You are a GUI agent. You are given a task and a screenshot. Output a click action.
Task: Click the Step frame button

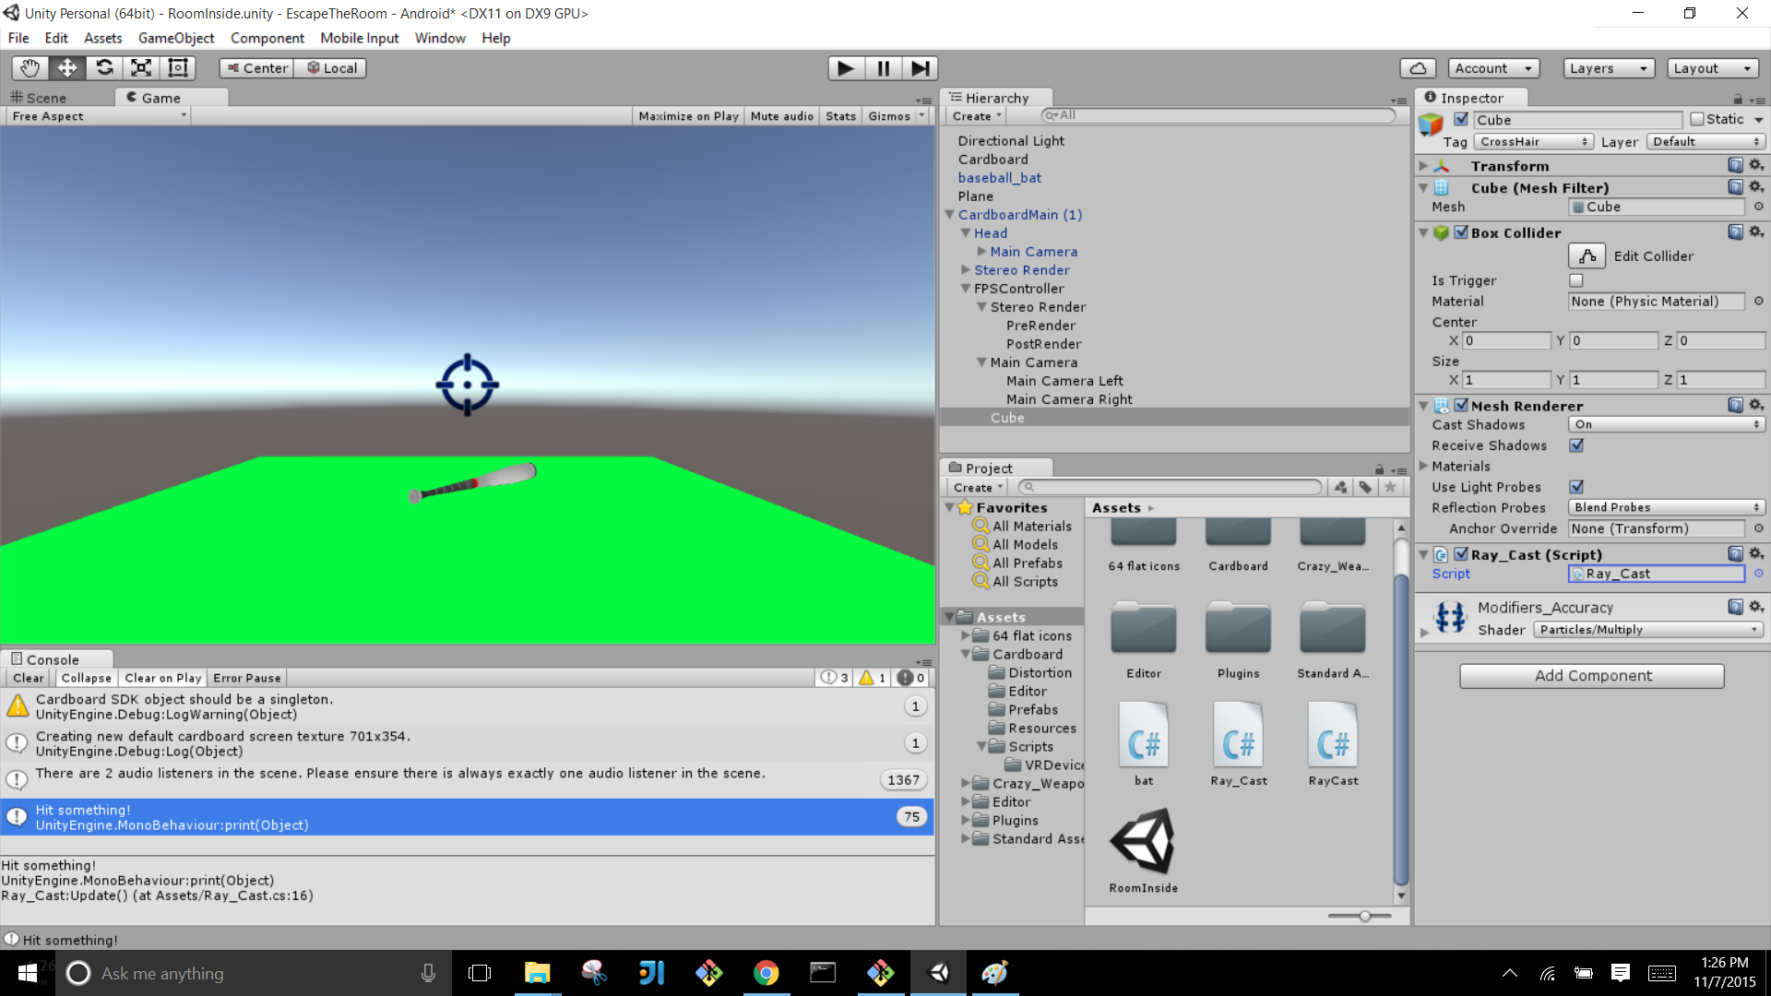(x=920, y=67)
